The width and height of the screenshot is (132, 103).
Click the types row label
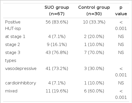[x=11, y=61]
